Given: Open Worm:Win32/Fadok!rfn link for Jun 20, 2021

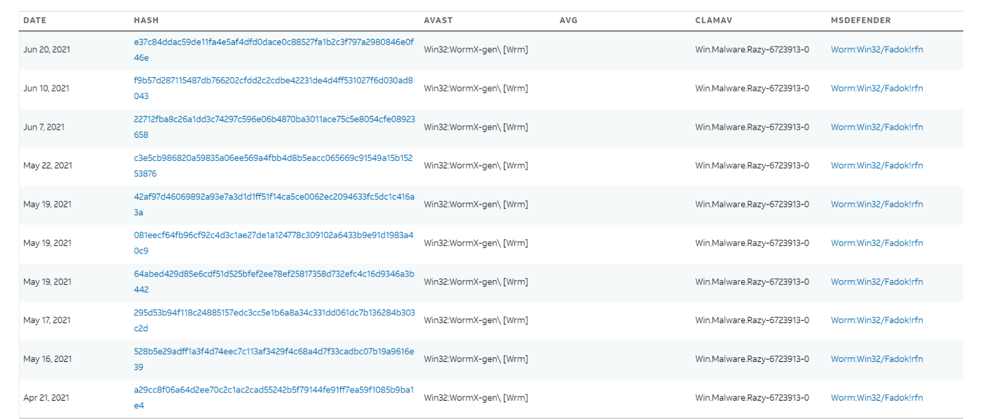Looking at the screenshot, I should pos(876,50).
